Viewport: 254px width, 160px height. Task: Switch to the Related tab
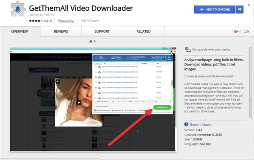coord(144,31)
